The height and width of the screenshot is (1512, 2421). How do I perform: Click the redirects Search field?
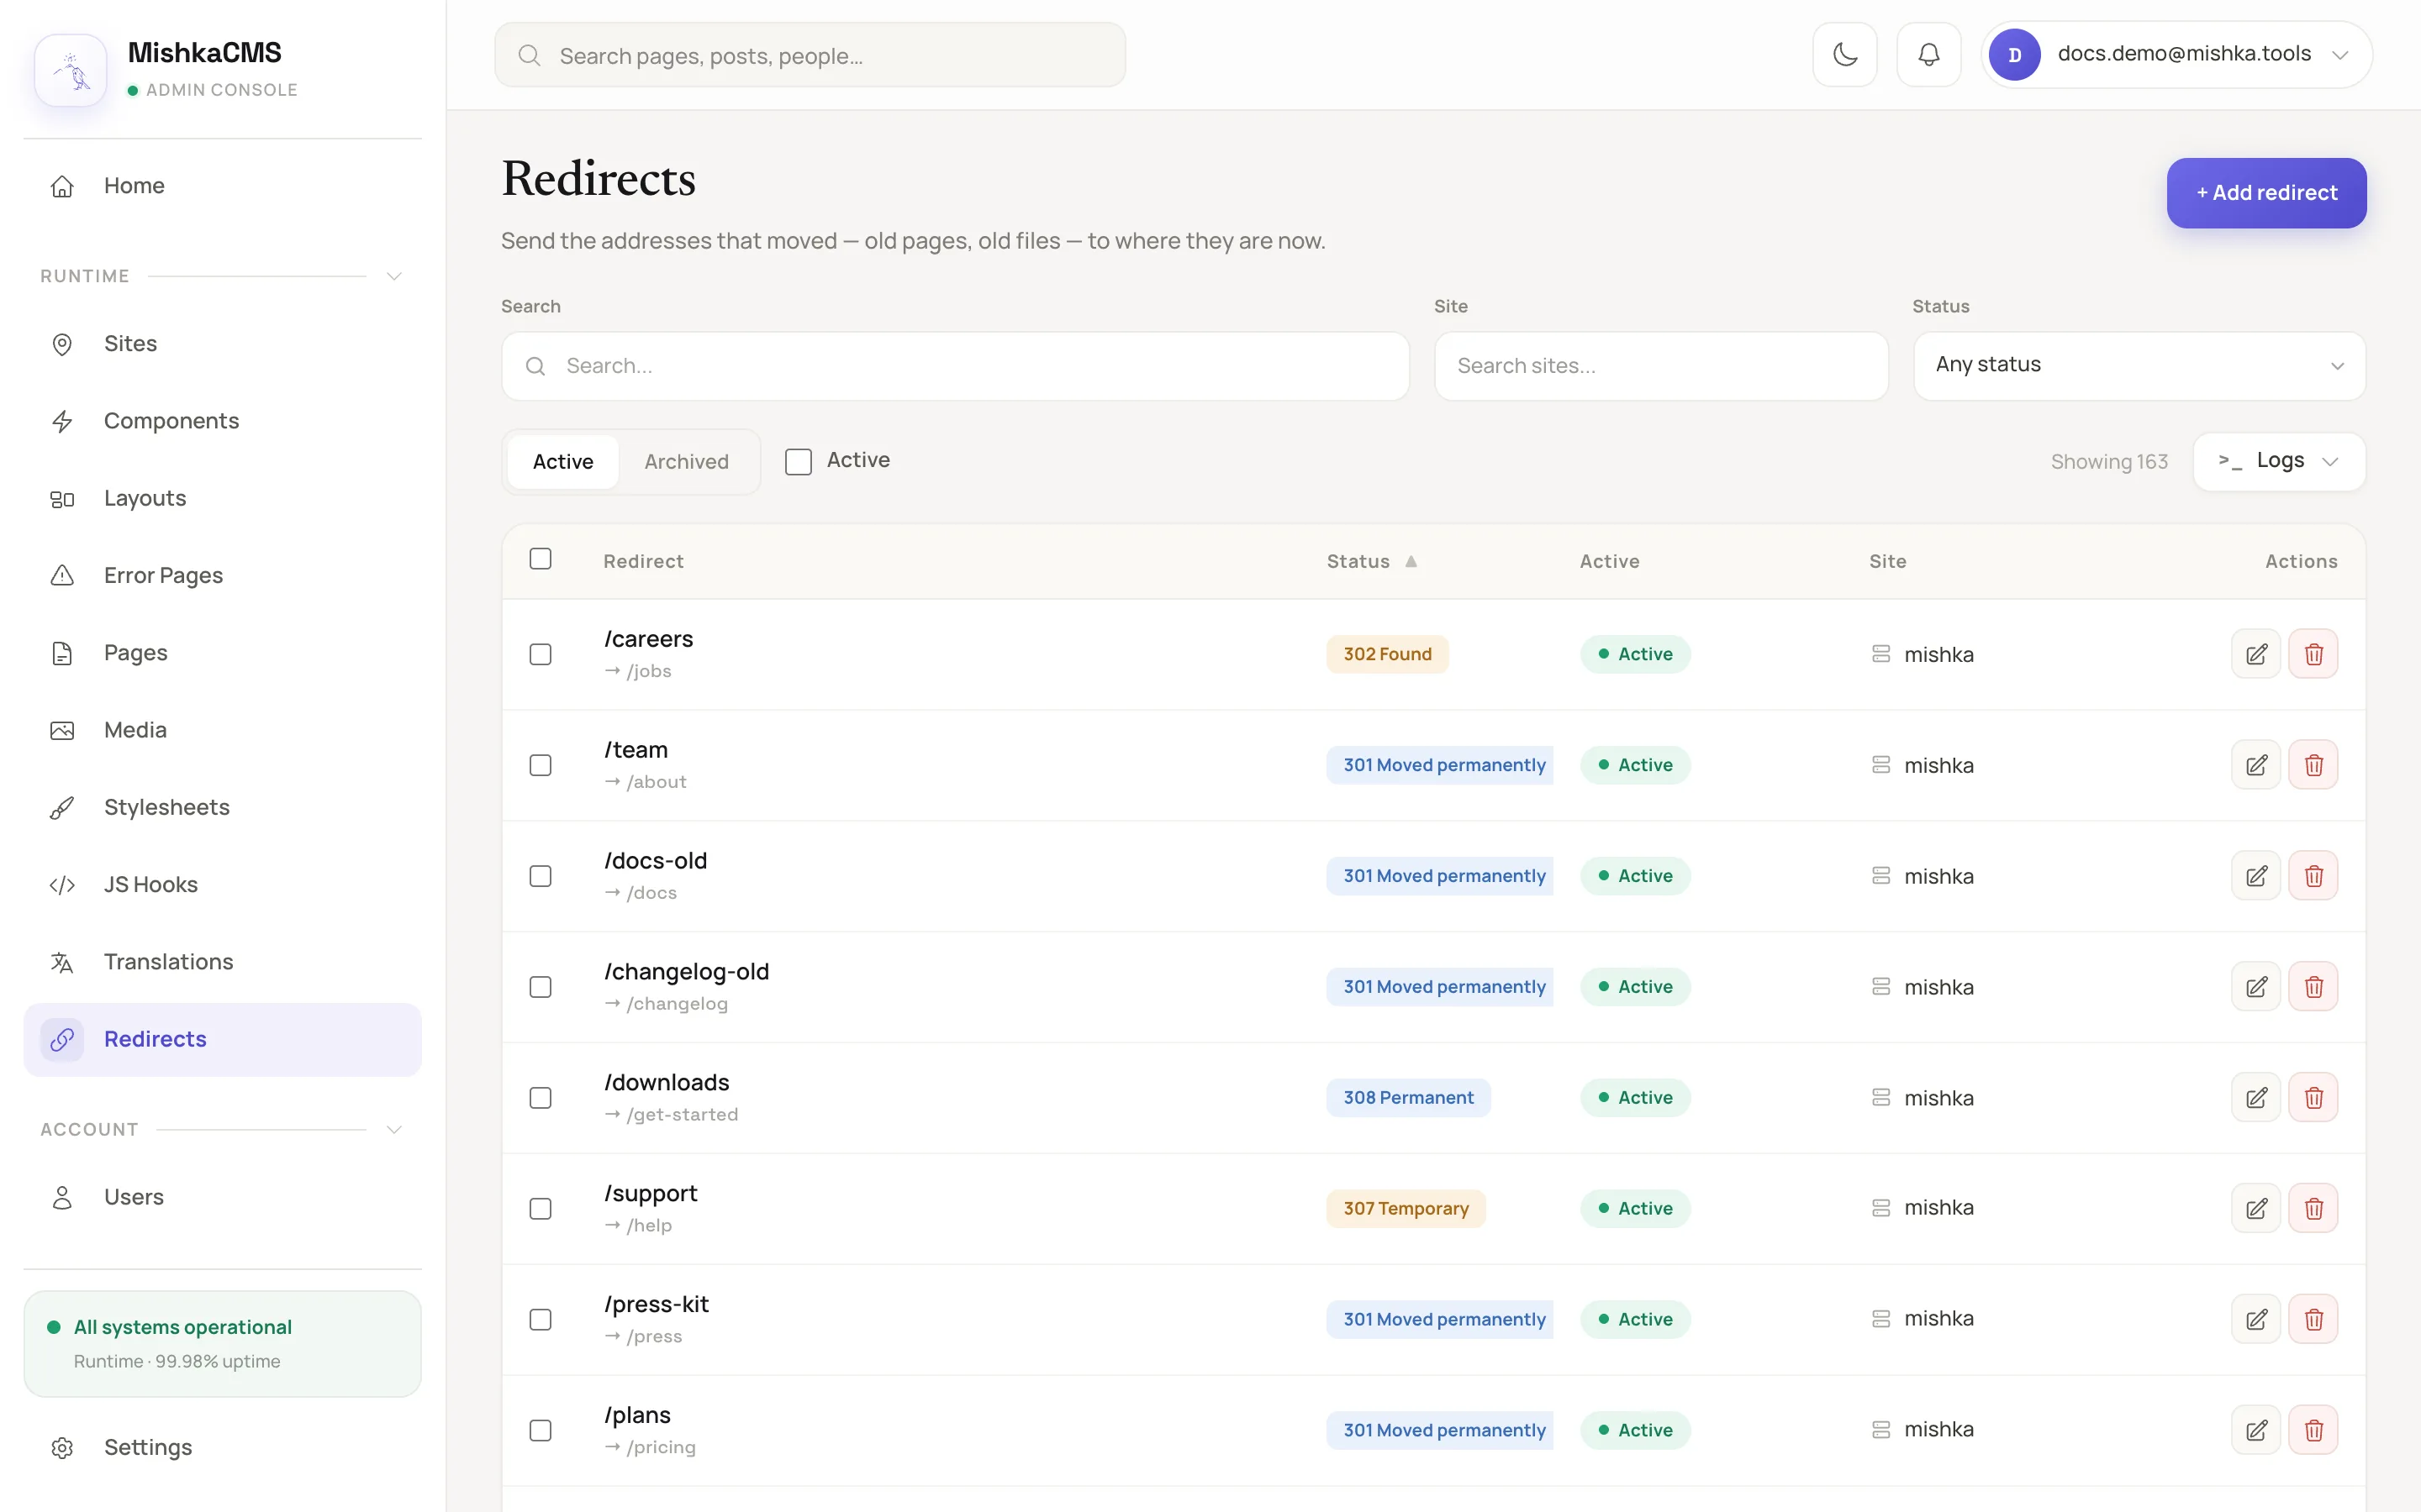(956, 366)
